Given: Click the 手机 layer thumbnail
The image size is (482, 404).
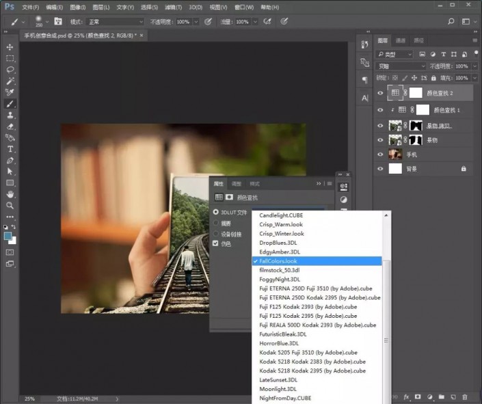Looking at the screenshot, I should click(395, 154).
